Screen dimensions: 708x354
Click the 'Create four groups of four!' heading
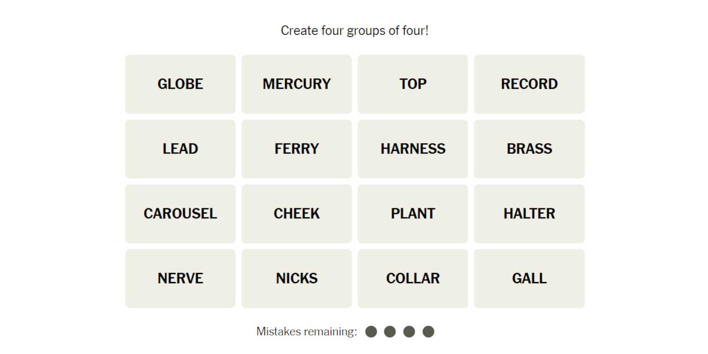[354, 31]
